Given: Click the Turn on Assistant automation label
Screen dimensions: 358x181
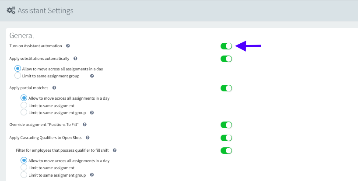Looking at the screenshot, I should coord(35,46).
